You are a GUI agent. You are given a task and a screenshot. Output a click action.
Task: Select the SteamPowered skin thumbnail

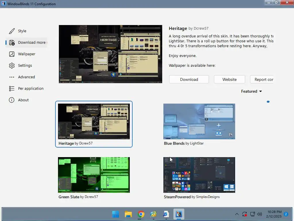[199, 175]
